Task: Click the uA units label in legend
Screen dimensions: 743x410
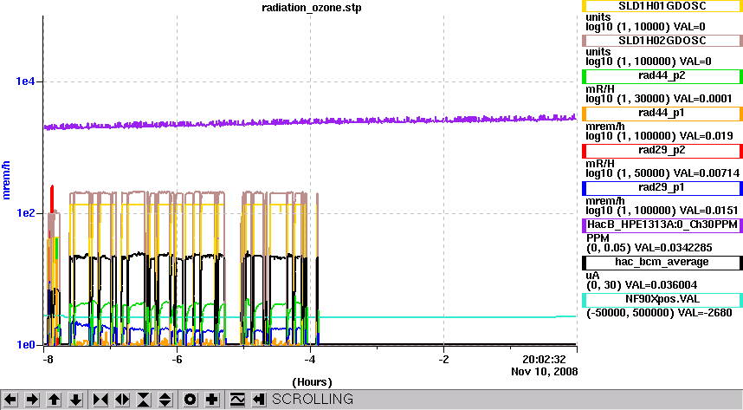Action: point(593,276)
